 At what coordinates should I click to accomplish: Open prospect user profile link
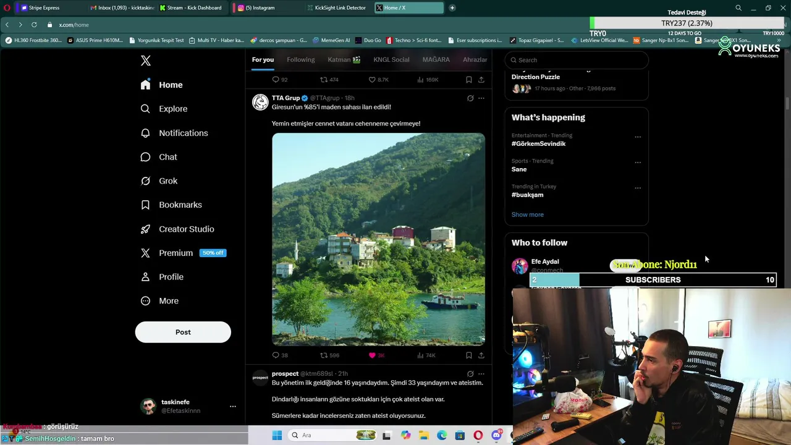point(285,373)
